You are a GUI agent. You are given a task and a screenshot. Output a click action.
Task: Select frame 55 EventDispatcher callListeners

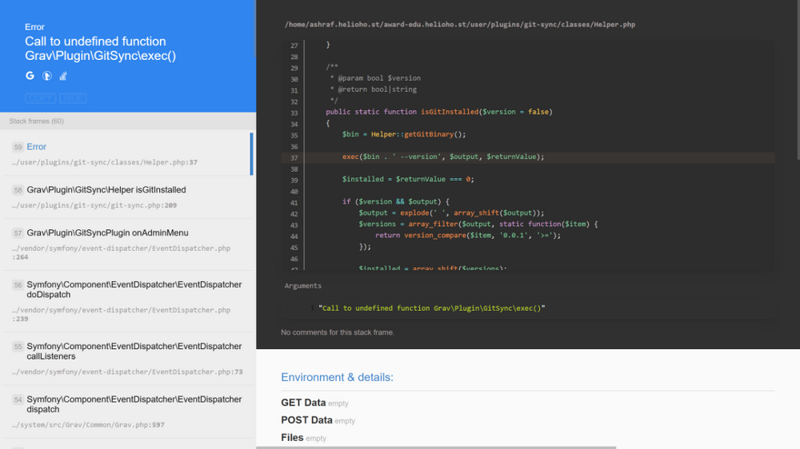[x=127, y=359]
